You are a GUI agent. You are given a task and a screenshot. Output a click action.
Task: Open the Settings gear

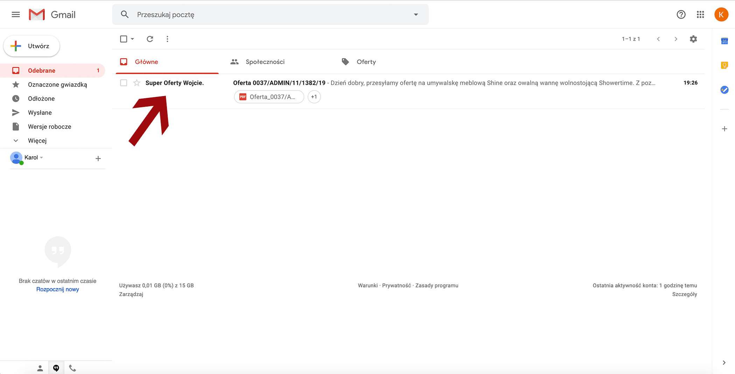tap(693, 39)
